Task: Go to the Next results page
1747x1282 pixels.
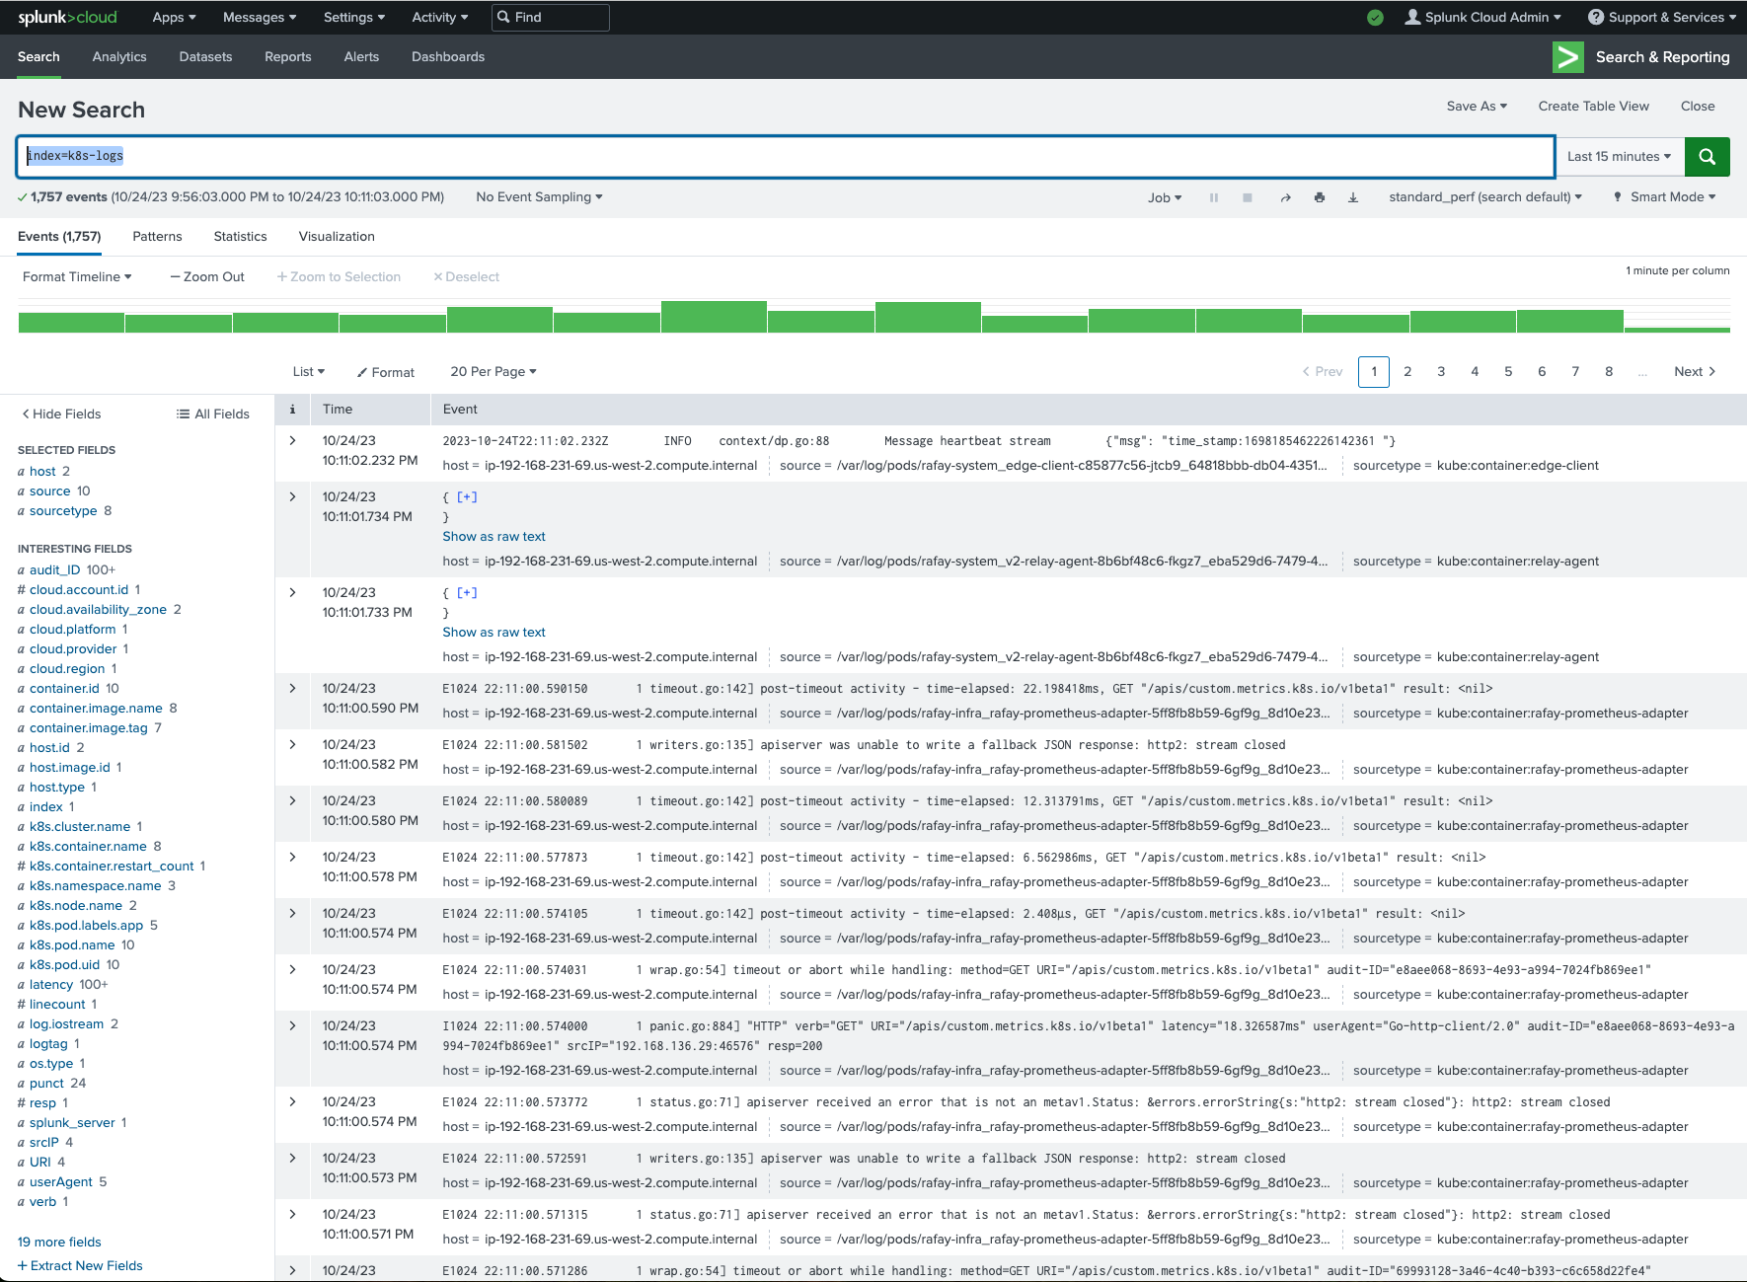Action: [1695, 371]
